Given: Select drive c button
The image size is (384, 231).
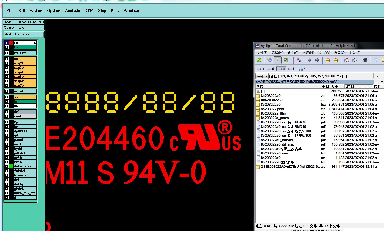Looking at the screenshot, I should pos(260,69).
